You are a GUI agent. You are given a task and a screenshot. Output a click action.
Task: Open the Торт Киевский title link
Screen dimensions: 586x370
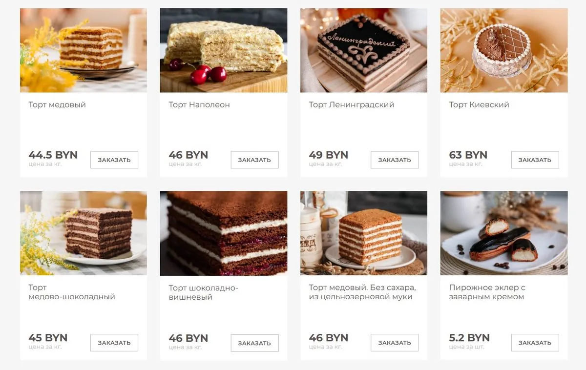tap(479, 104)
